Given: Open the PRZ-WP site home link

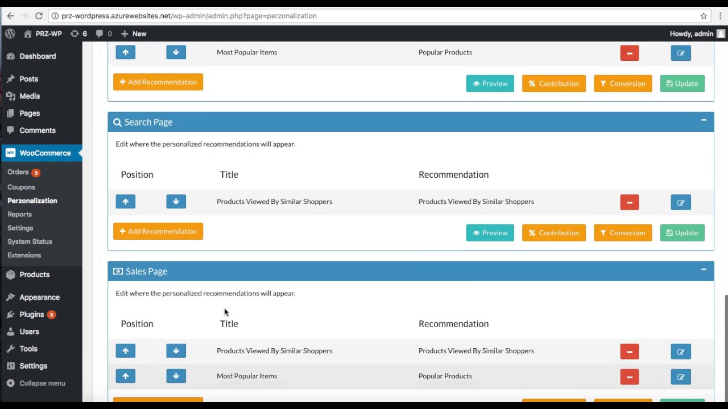Looking at the screenshot, I should (43, 34).
